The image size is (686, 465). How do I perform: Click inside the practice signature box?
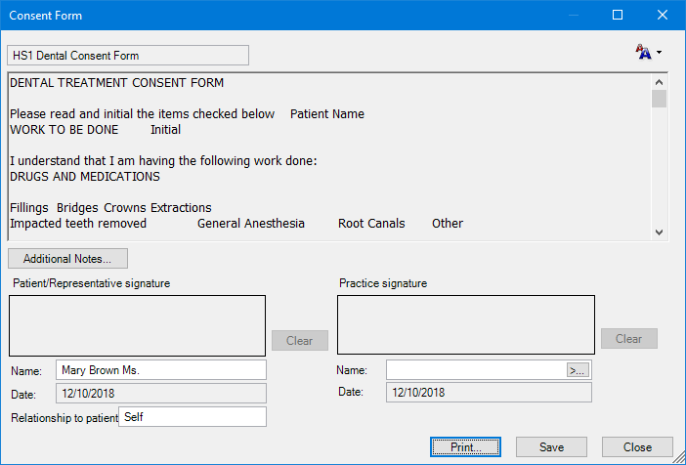pos(465,325)
